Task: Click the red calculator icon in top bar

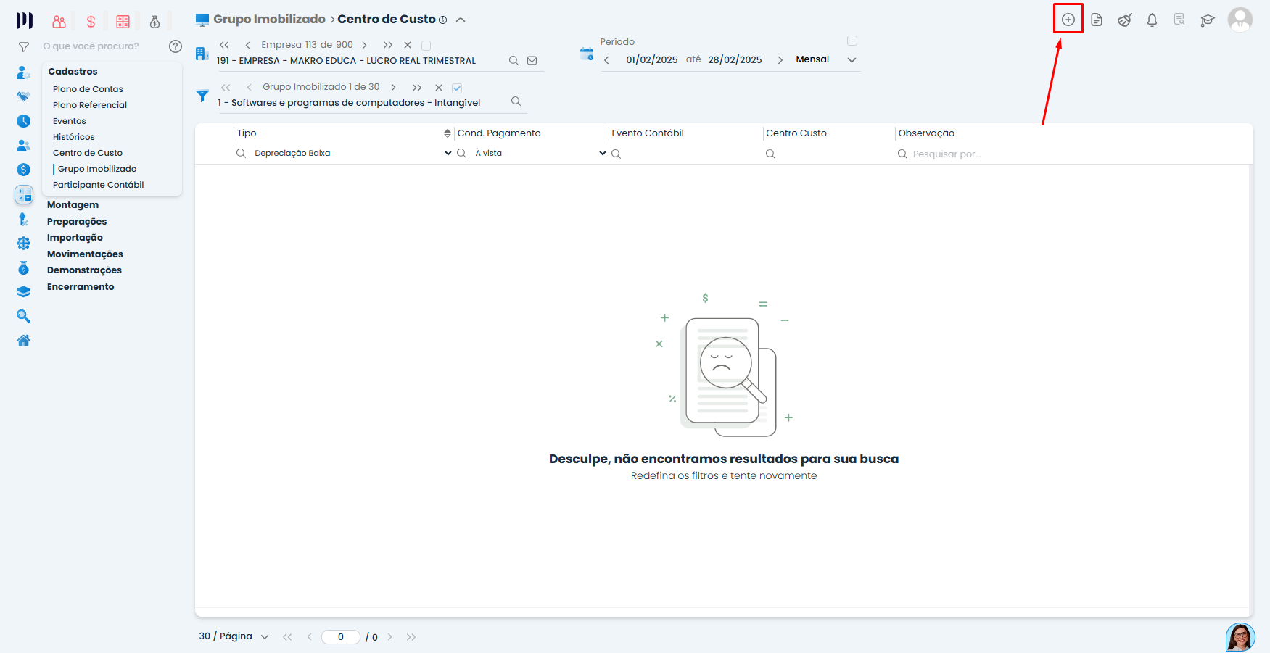Action: tap(123, 20)
